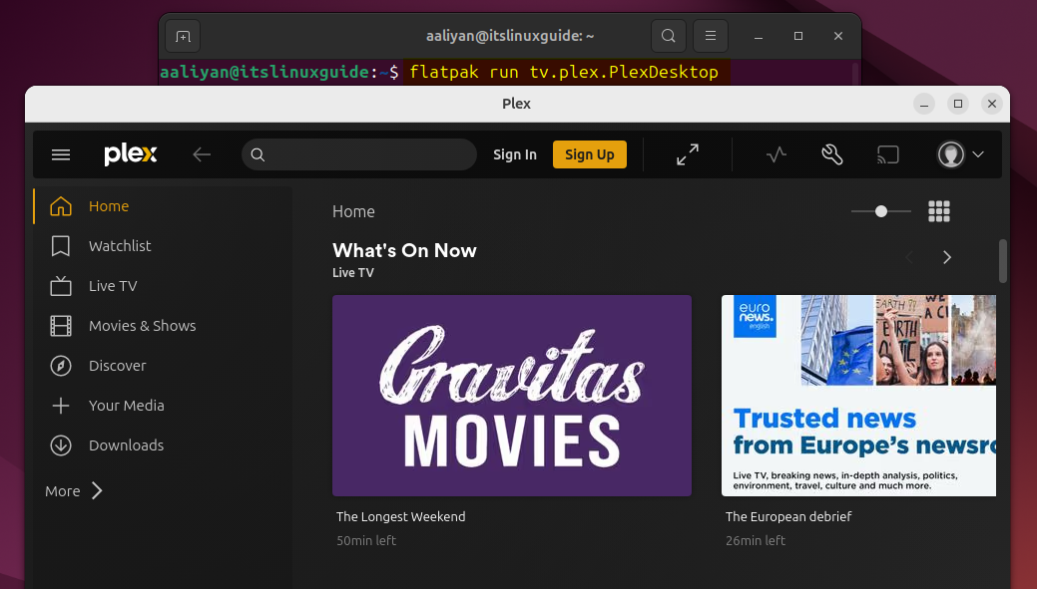The height and width of the screenshot is (589, 1037).
Task: Expand the More sidebar section
Action: coord(75,491)
